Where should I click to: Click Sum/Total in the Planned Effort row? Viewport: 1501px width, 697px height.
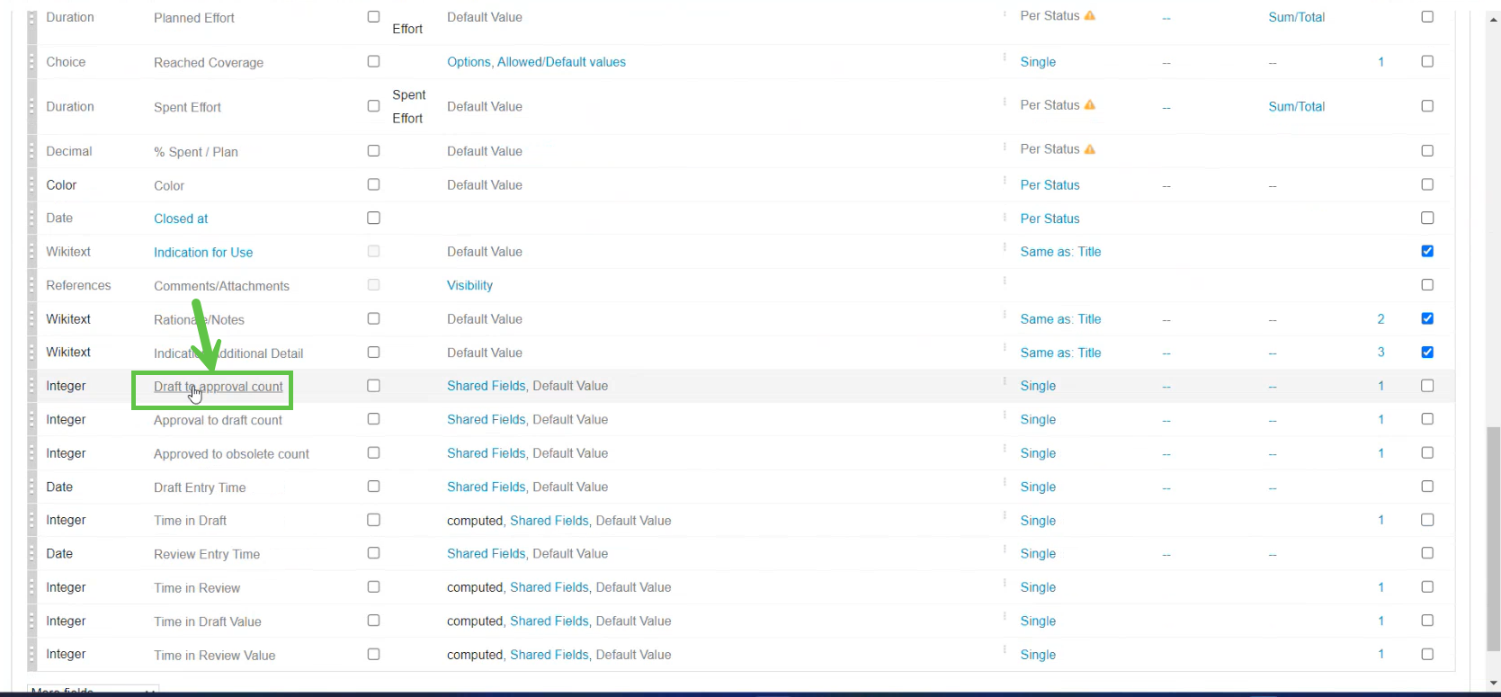coord(1296,17)
